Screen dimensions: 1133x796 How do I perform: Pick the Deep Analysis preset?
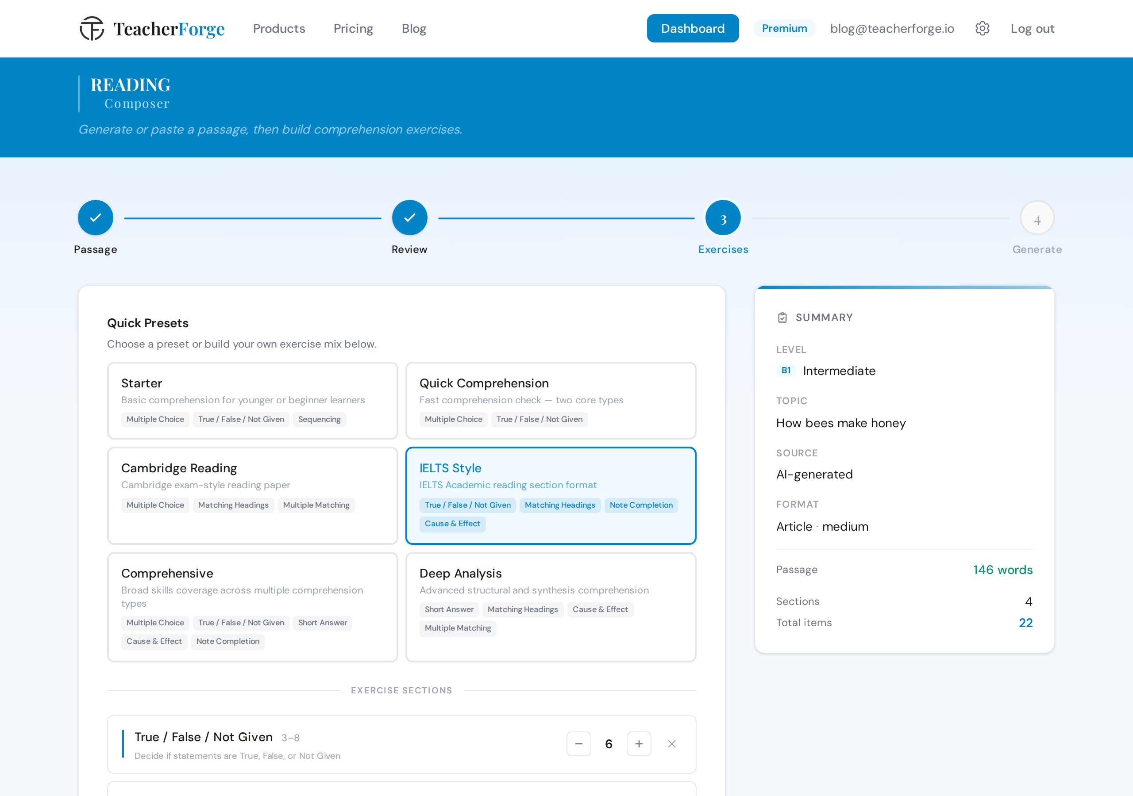pos(551,607)
